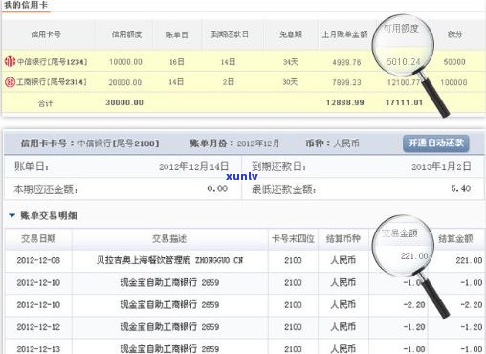Viewport: 486px width, 354px height.
Task: Click the 2012年12月14日 statement date
Action: click(x=194, y=166)
